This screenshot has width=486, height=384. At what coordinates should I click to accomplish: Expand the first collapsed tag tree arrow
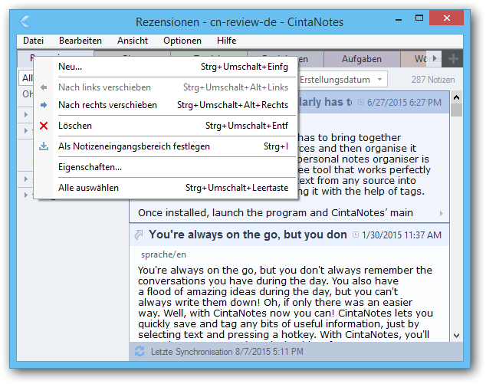(26, 115)
